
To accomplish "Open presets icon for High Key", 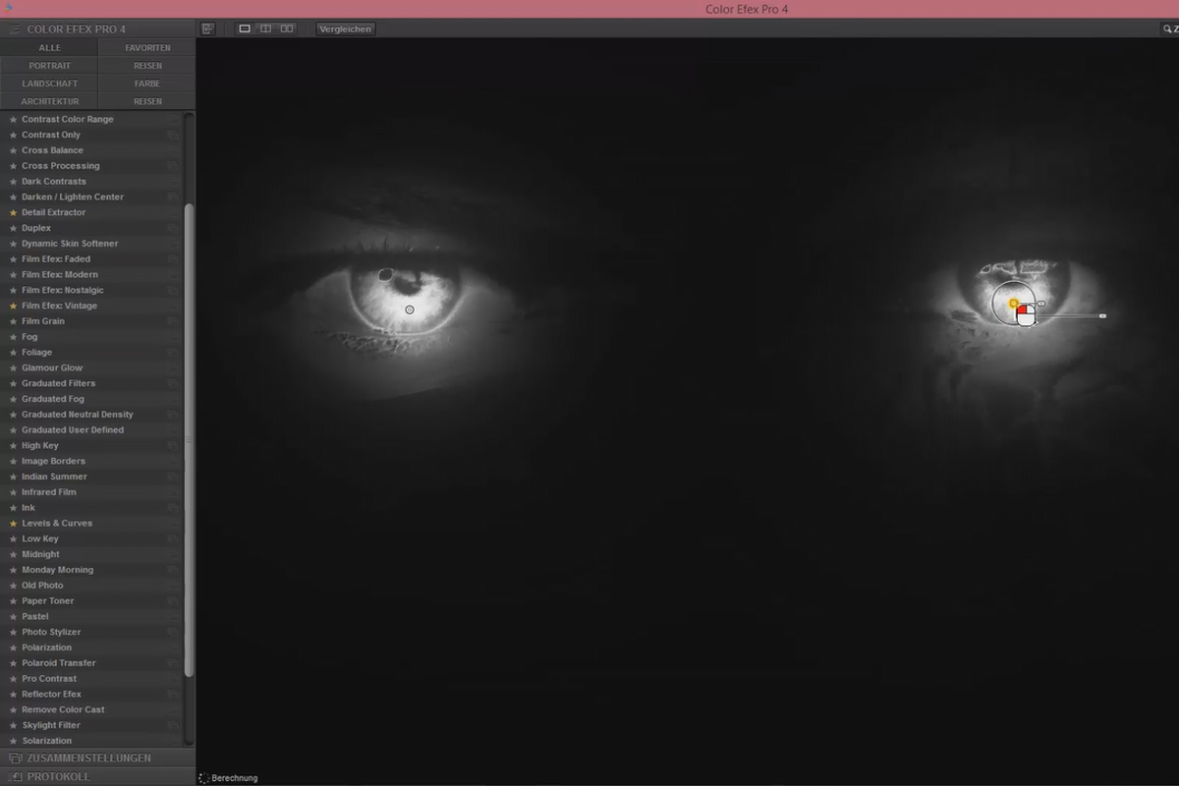I will pyautogui.click(x=173, y=445).
